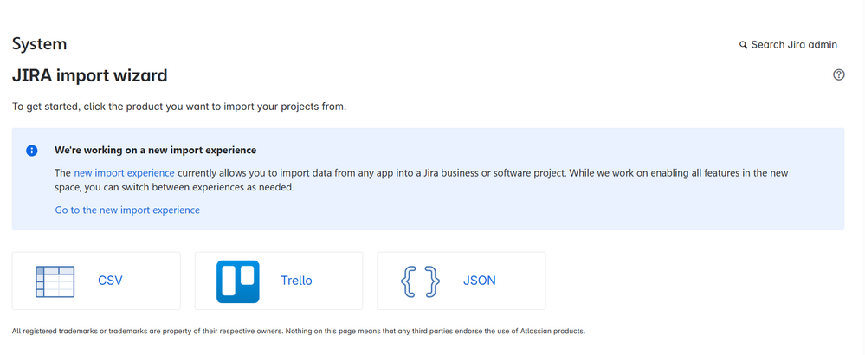Screen dimensions: 865x355
Task: Open the help question mark icon
Action: 838,75
